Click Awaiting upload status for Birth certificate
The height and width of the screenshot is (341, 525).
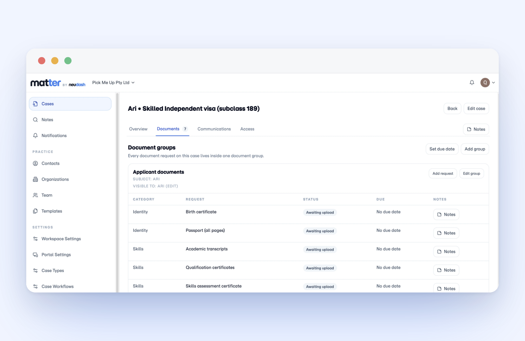320,212
